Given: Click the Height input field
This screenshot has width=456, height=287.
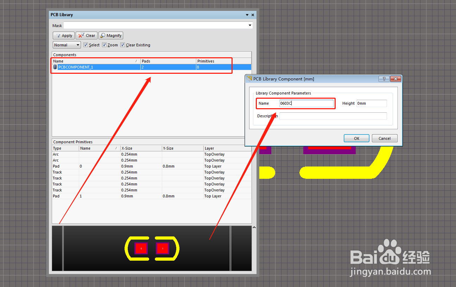Looking at the screenshot, I should click(372, 103).
